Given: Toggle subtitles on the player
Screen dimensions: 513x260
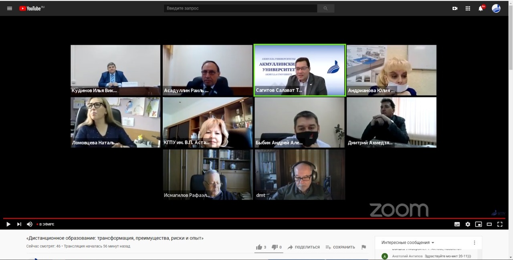Looking at the screenshot, I should 457,224.
